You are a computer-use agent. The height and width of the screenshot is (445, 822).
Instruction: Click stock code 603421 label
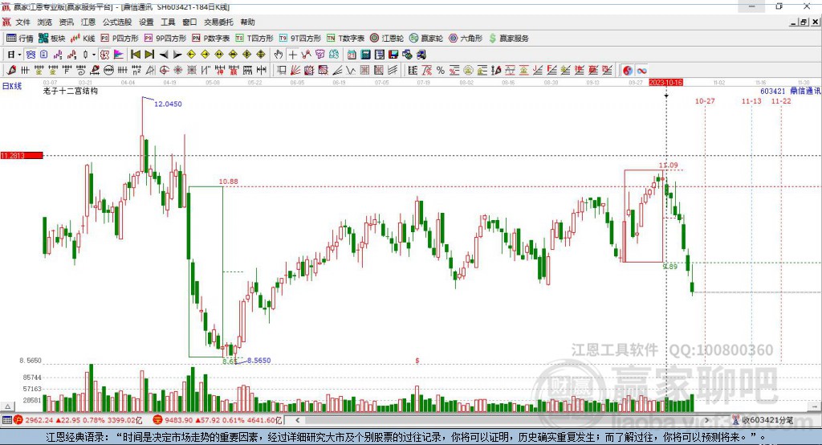tap(773, 92)
